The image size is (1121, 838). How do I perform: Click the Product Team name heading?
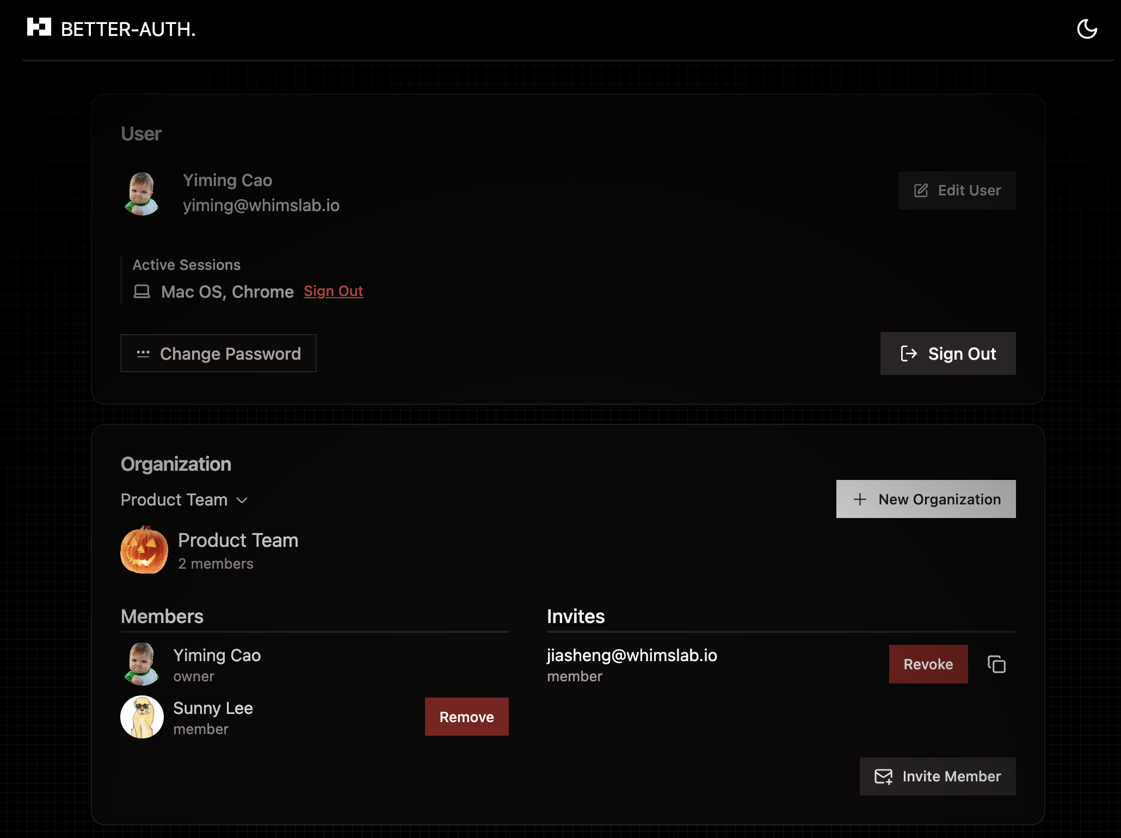[x=238, y=540]
